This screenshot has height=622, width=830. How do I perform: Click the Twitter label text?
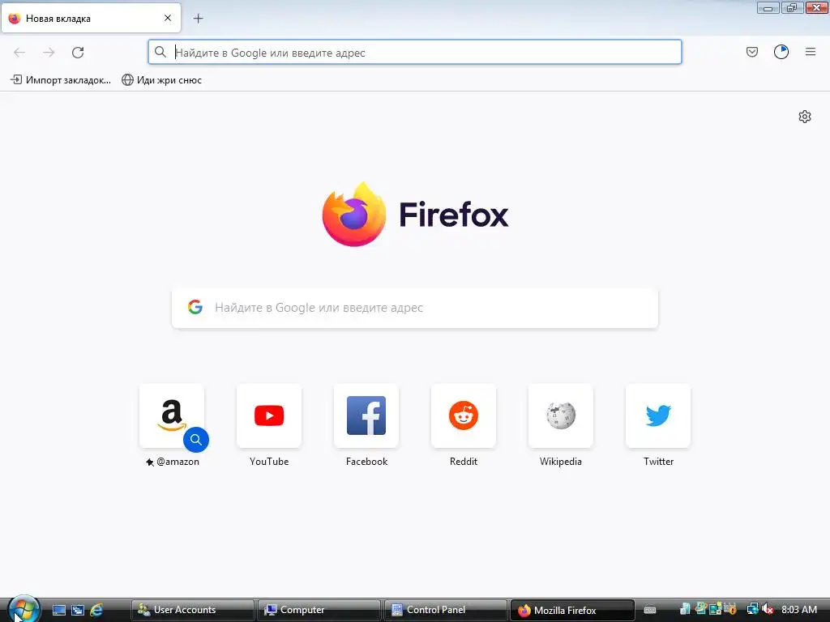(658, 461)
